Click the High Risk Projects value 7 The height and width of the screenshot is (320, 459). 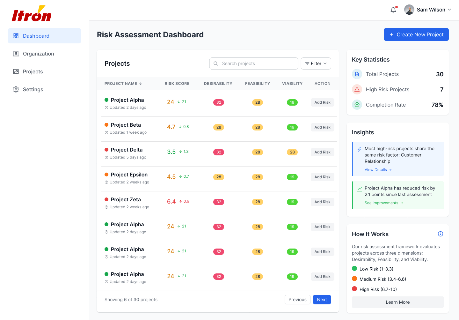(x=442, y=89)
